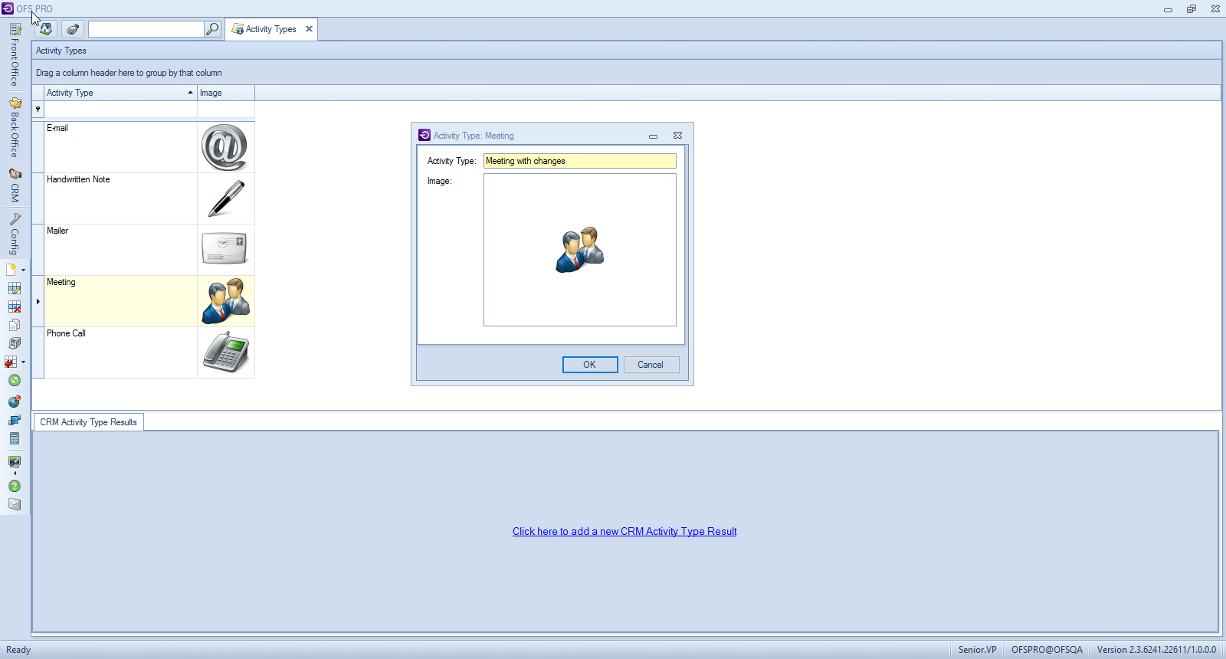
Task: Open the grid tag dropdown arrow
Action: click(x=24, y=362)
